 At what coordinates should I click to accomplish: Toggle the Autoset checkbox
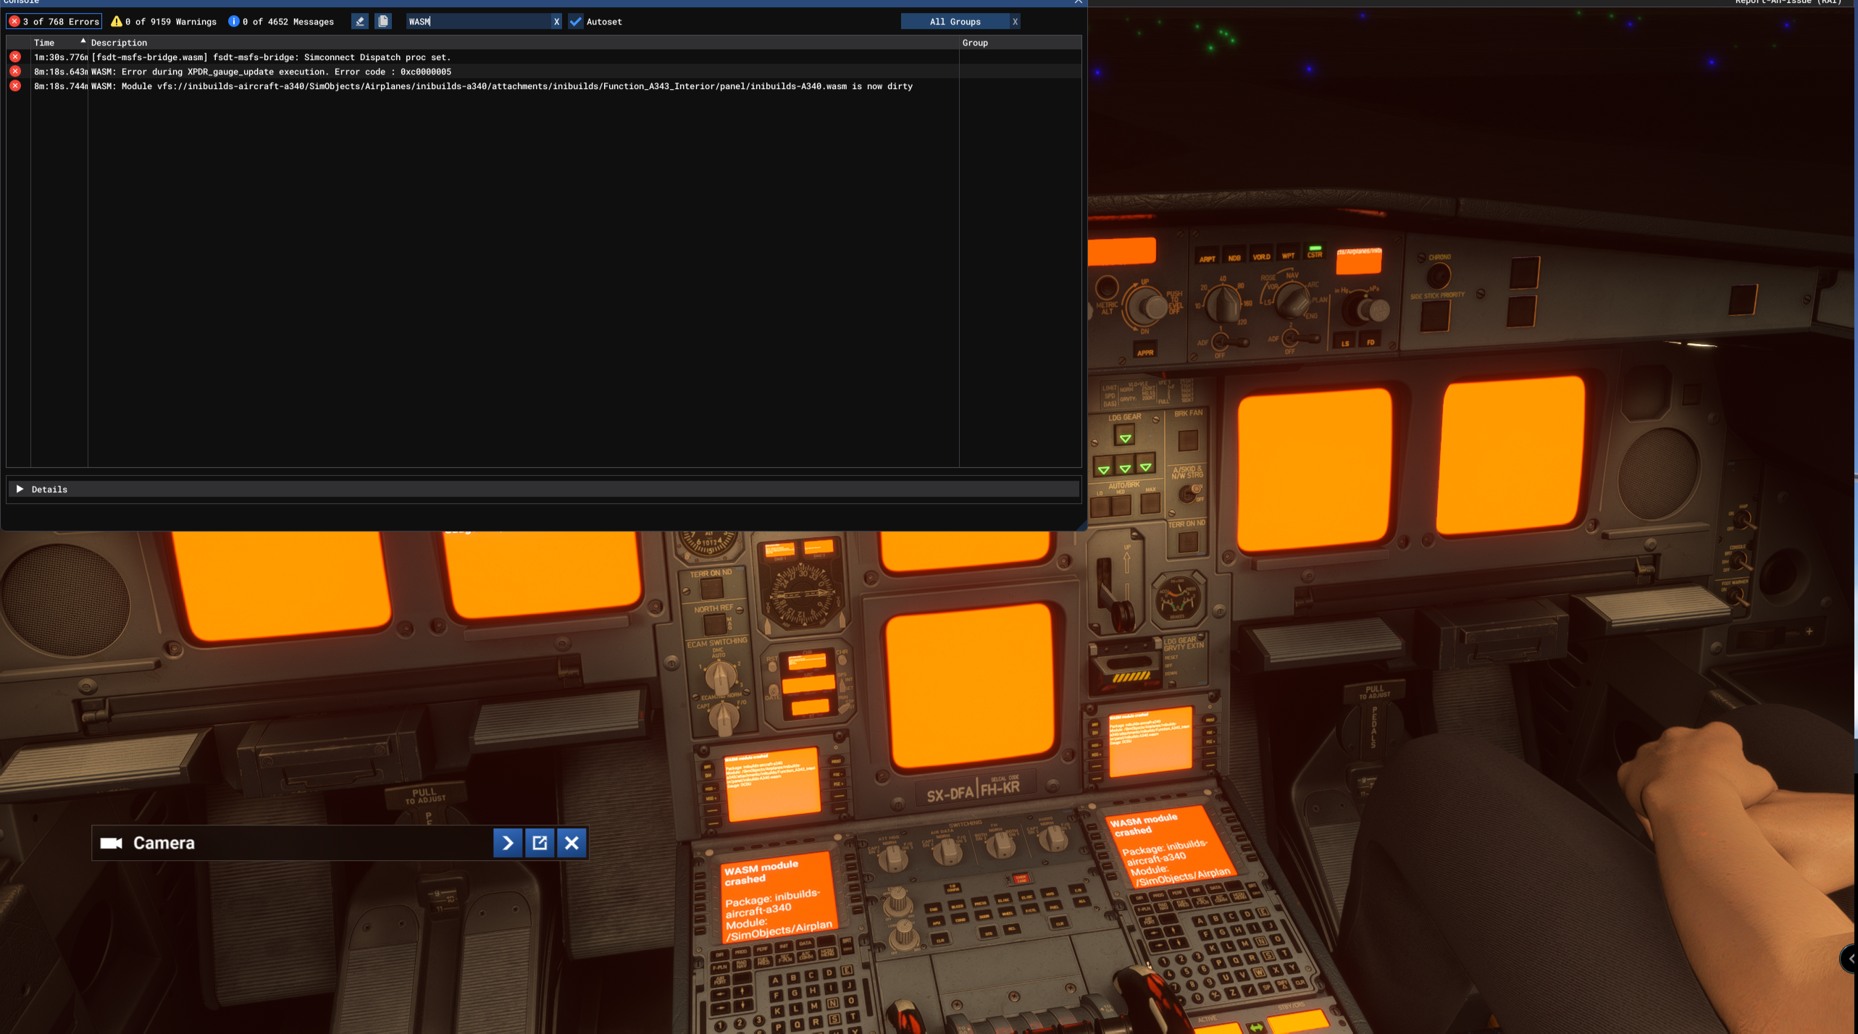576,22
